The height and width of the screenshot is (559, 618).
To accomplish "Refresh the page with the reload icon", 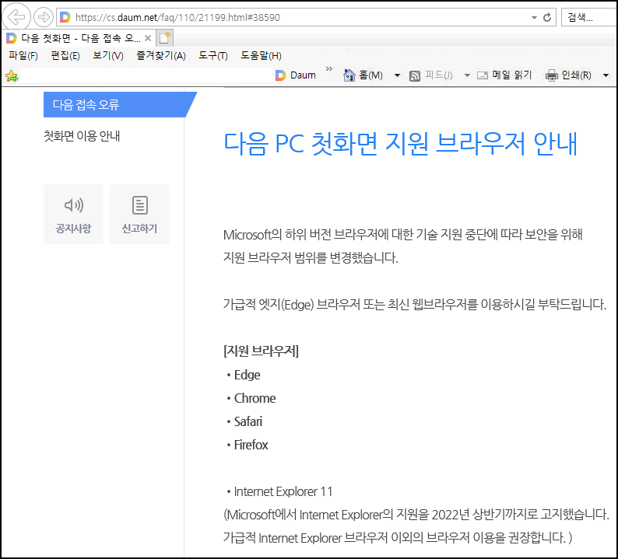I will [x=547, y=17].
